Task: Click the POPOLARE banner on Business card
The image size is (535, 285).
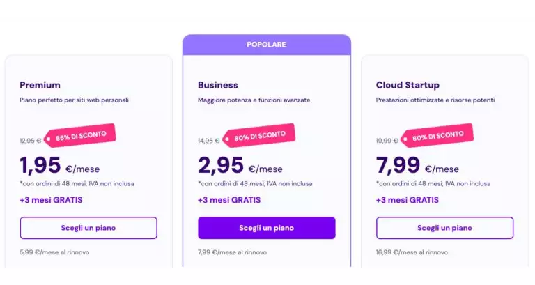Action: [x=267, y=45]
